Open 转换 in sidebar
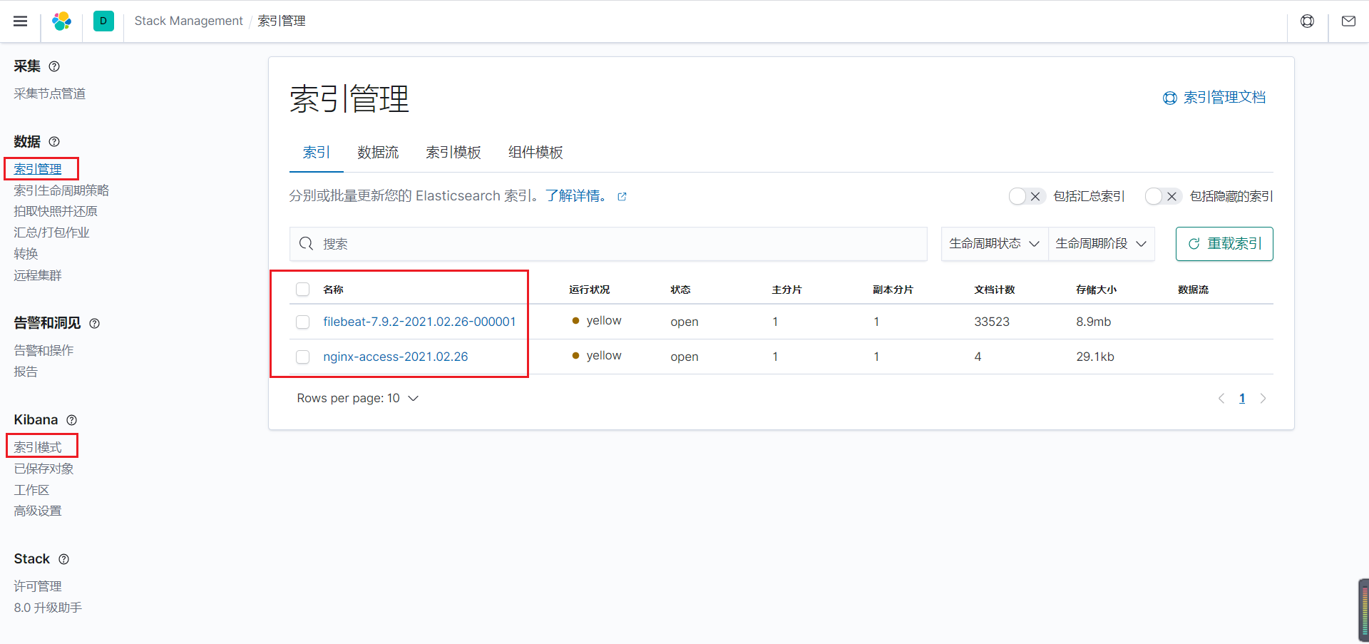The width and height of the screenshot is (1369, 644). (26, 255)
